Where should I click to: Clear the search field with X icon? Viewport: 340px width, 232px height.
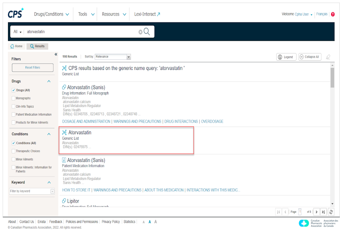[x=140, y=32]
